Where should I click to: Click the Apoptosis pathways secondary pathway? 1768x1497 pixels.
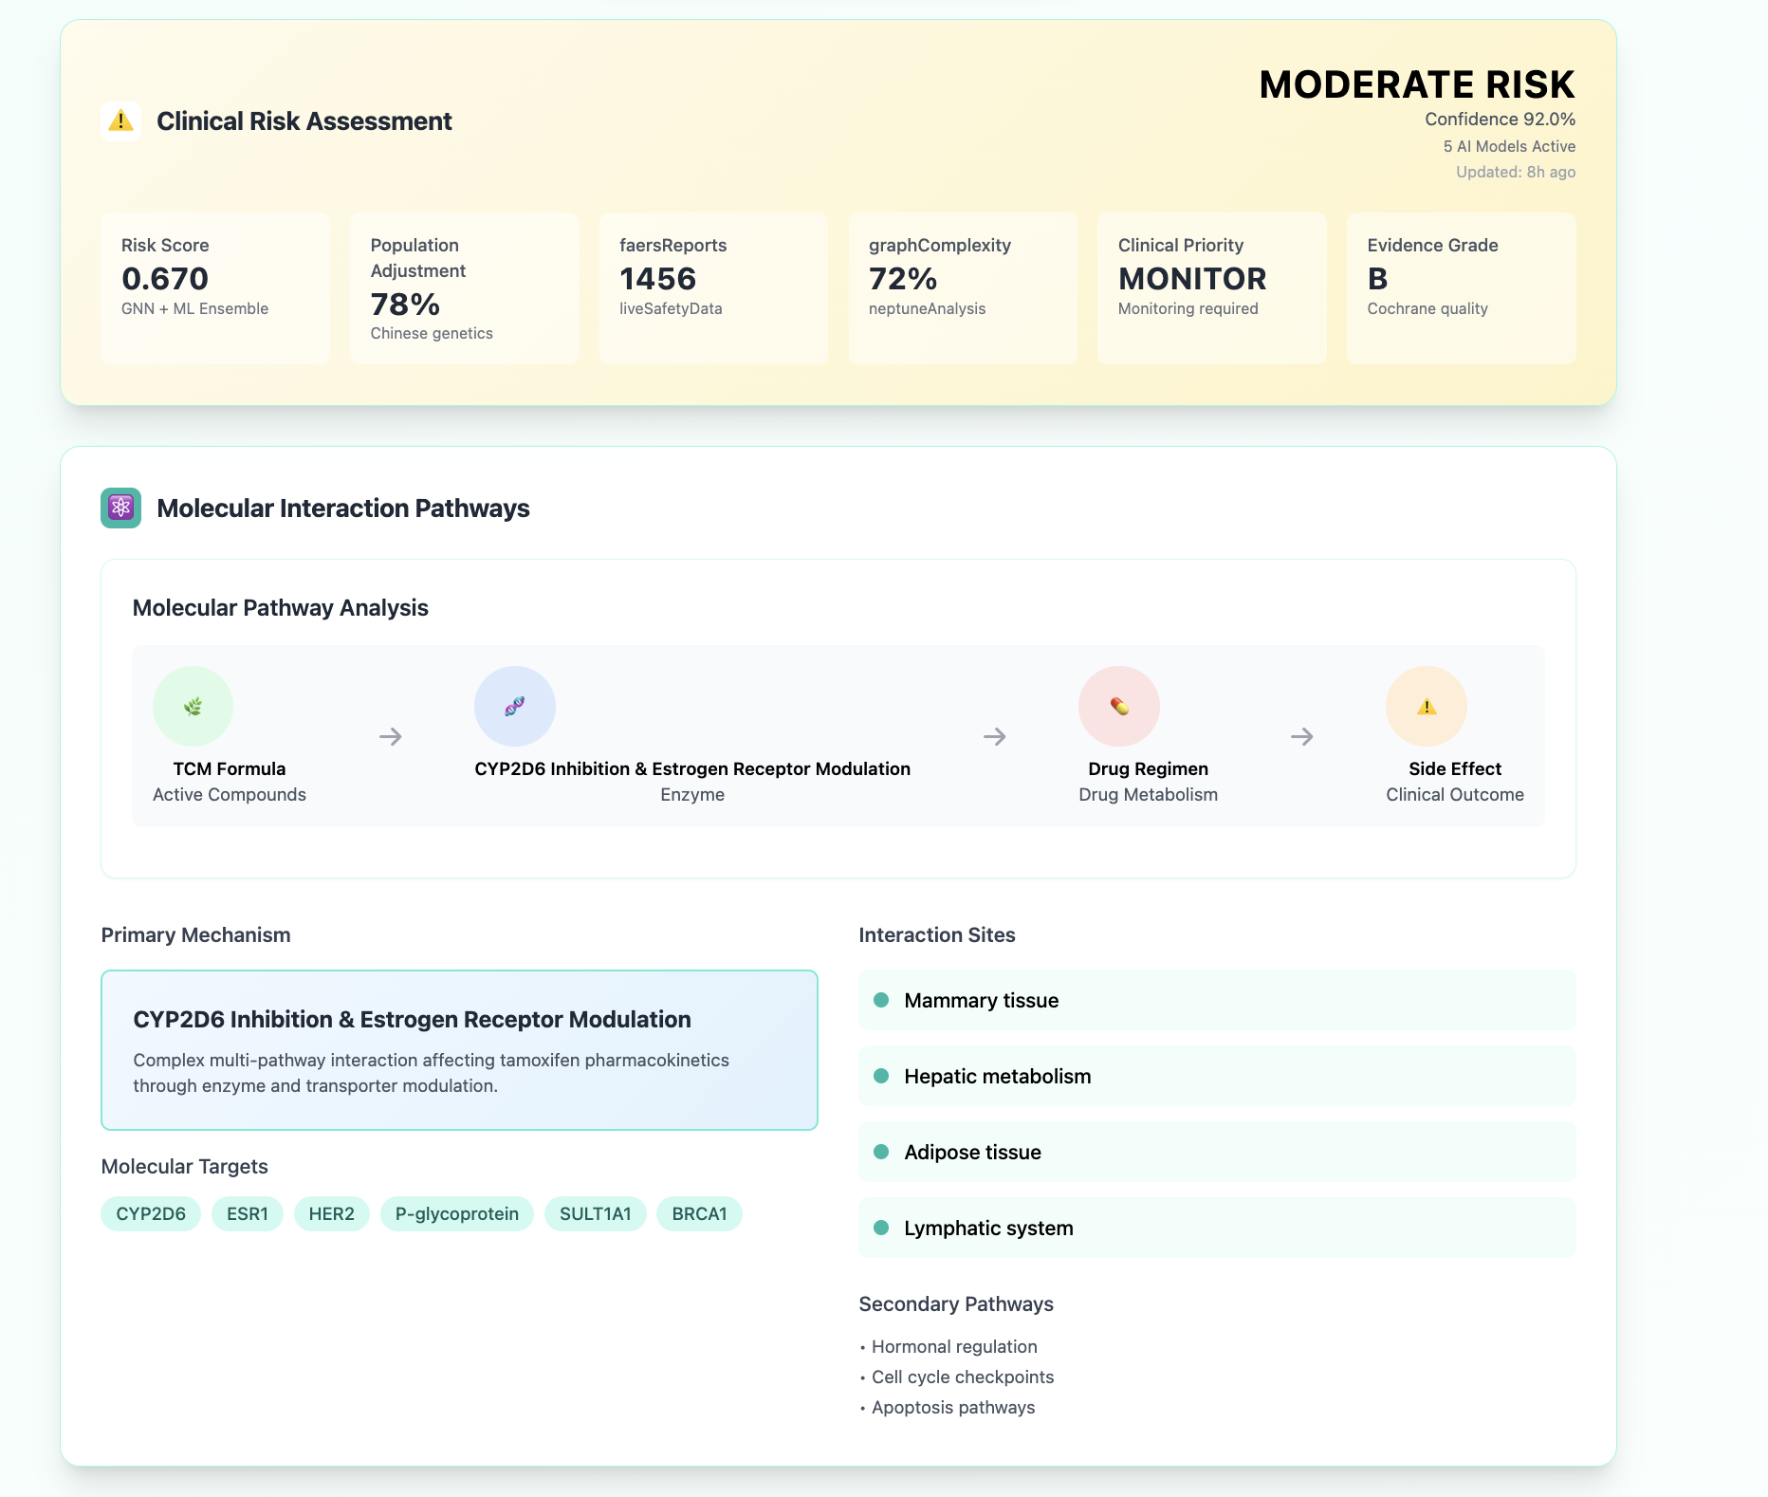pyautogui.click(x=953, y=1407)
